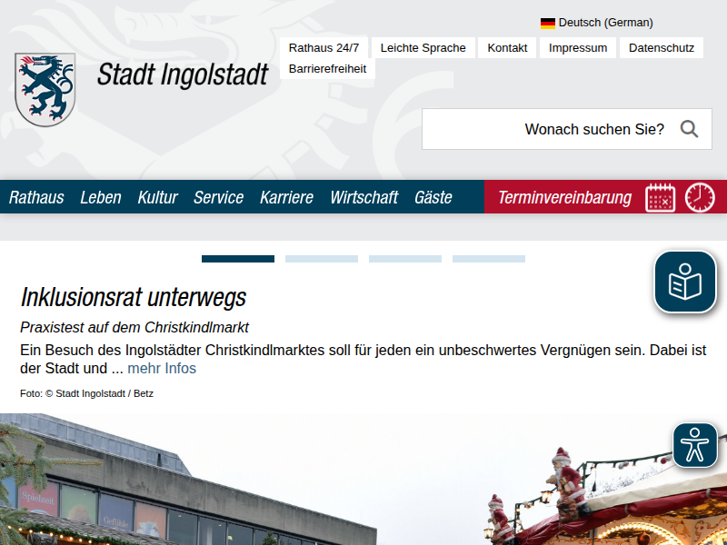Viewport: 727px width, 545px height.
Task: Open the Datenschutz link
Action: [x=662, y=47]
